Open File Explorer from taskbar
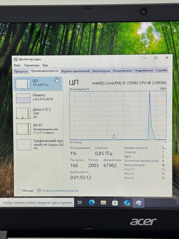The width and height of the screenshot is (179, 239). pos(103,203)
